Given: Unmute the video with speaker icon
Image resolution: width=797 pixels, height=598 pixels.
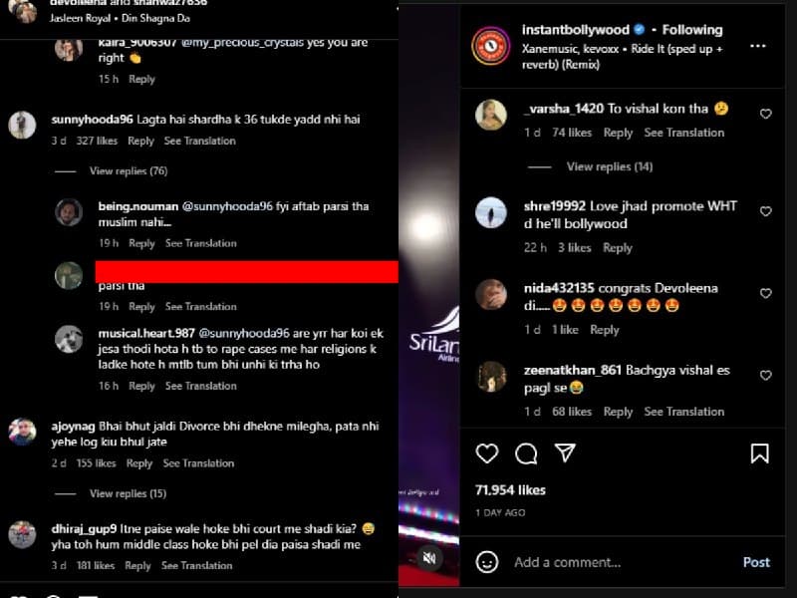Looking at the screenshot, I should click(429, 558).
